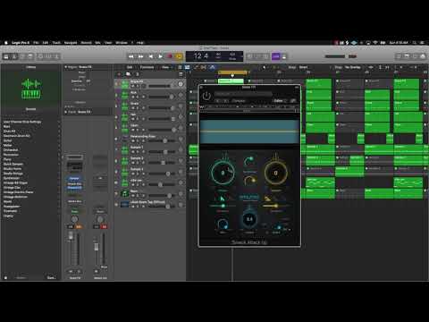Viewport: 429px width, 322px height.
Task: Add a new track with plus button
Action: [x=119, y=74]
